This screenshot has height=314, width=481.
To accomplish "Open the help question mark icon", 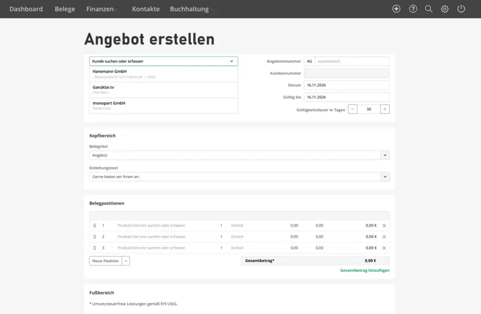I will [413, 9].
